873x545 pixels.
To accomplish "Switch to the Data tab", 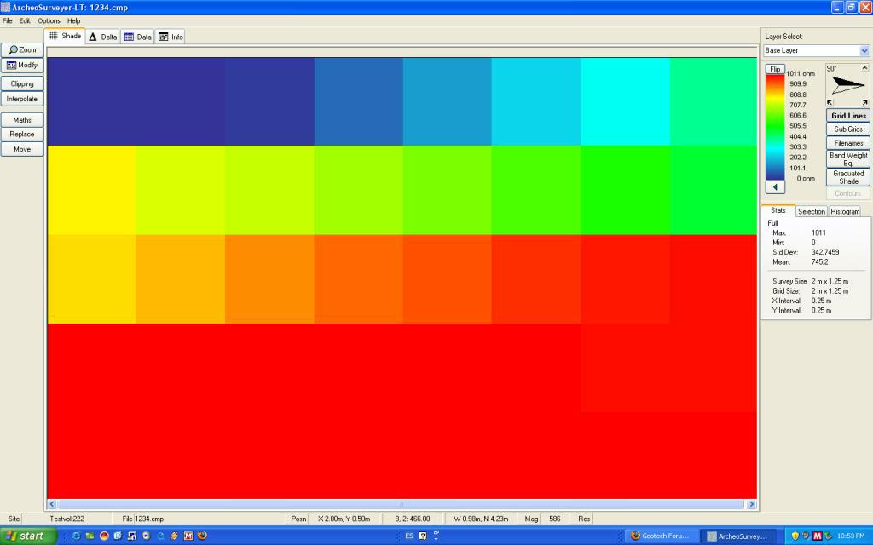I will [137, 37].
